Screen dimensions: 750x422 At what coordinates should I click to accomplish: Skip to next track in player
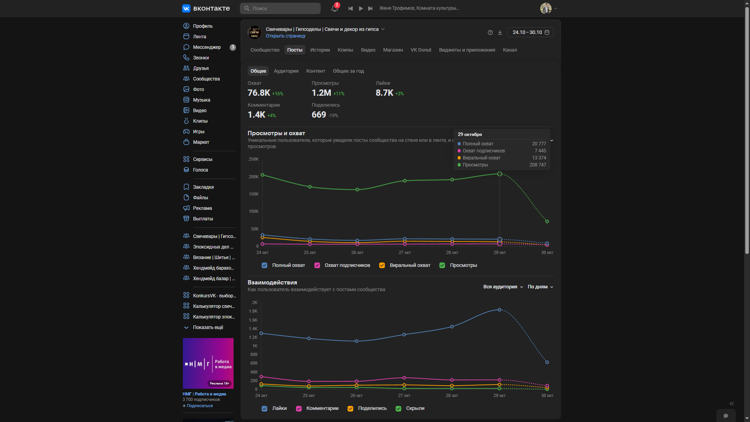point(370,8)
